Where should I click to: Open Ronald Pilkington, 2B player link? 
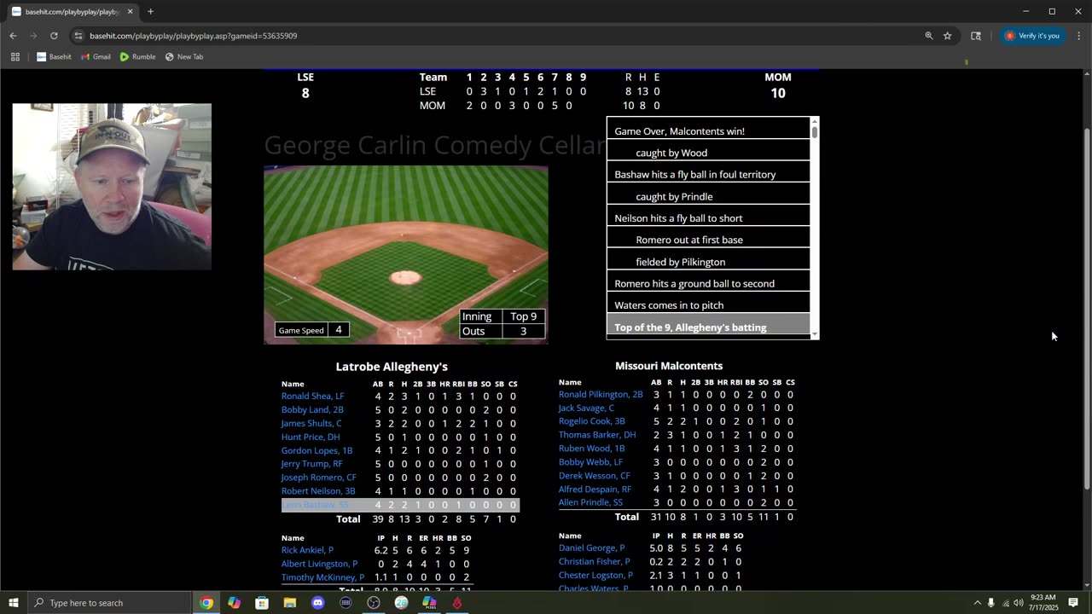coord(601,395)
